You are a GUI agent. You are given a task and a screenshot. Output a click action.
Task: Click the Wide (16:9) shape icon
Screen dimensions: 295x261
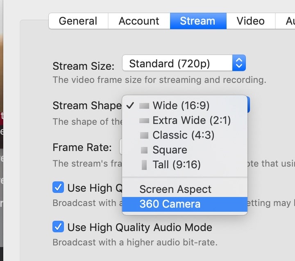(x=144, y=106)
